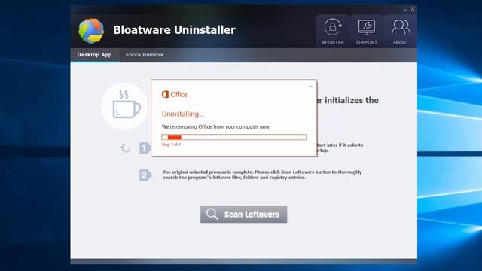
Task: Click the Bloatware Uninstaller logo
Action: coord(91,31)
